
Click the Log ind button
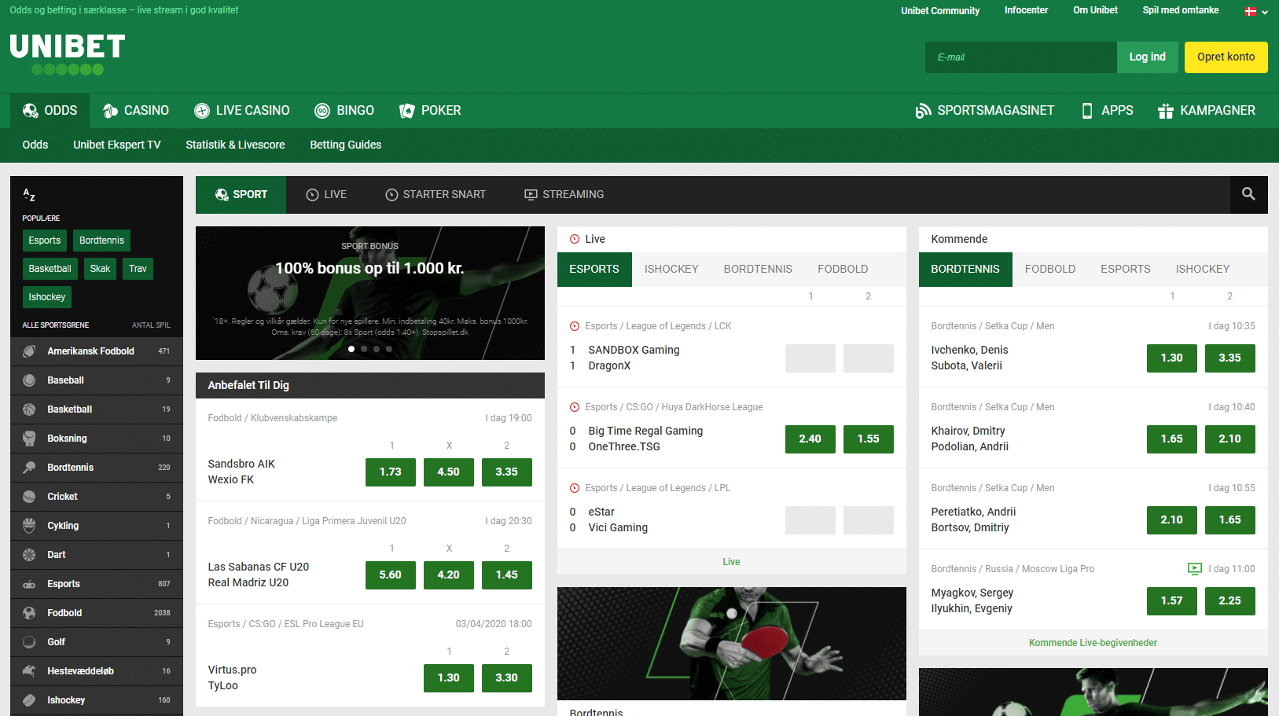point(1147,57)
